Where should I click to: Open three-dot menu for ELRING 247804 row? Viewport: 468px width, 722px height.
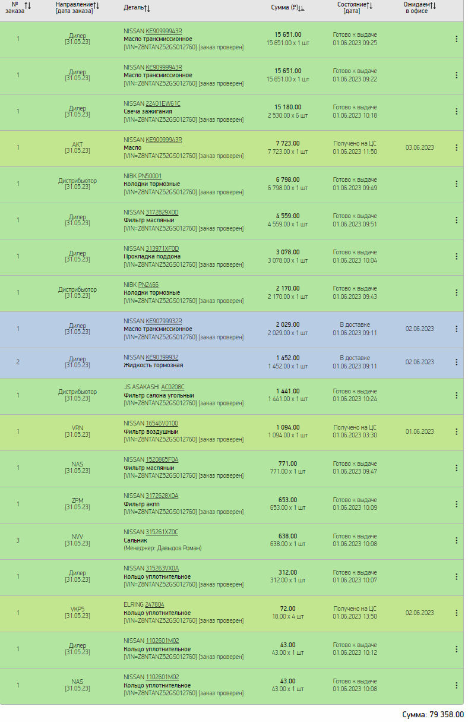click(x=456, y=613)
